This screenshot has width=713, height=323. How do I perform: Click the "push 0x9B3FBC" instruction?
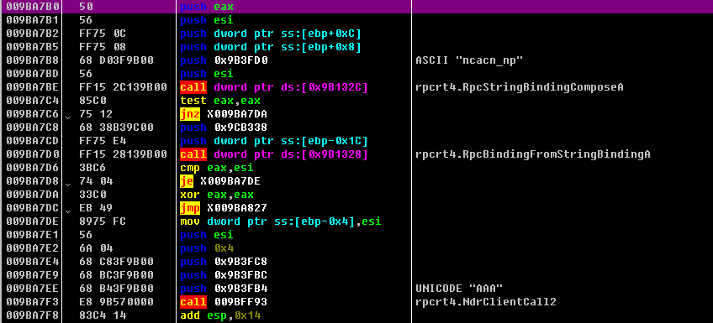(x=224, y=275)
